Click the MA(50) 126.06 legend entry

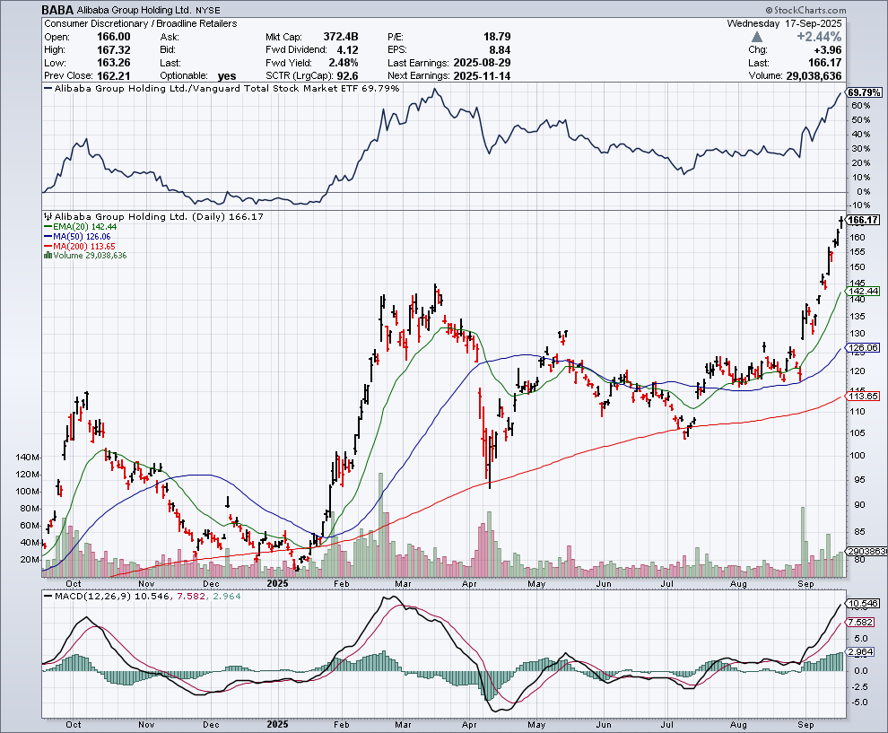(x=82, y=237)
